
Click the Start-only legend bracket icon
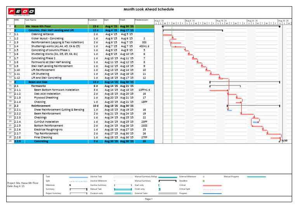159,185
